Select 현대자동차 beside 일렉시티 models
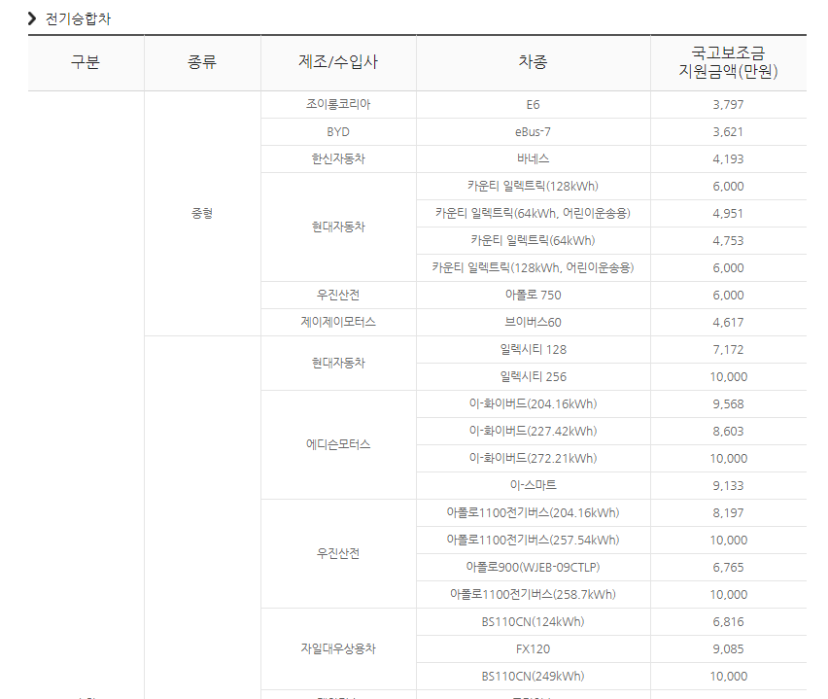Viewport: 828px width, 699px height. point(338,363)
